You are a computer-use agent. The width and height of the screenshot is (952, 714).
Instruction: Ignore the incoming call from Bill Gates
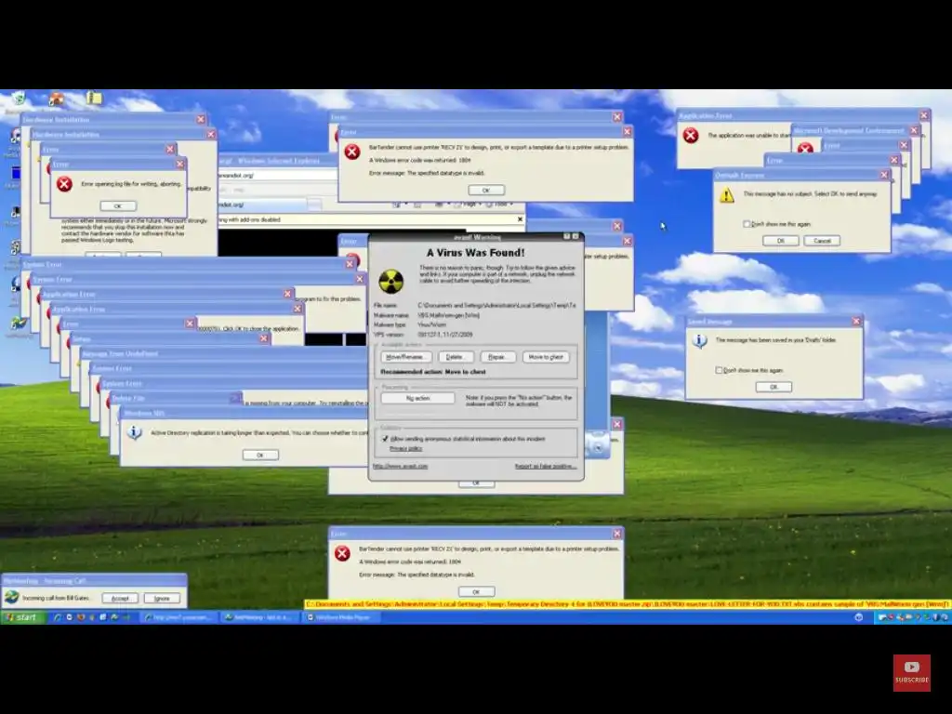(162, 598)
